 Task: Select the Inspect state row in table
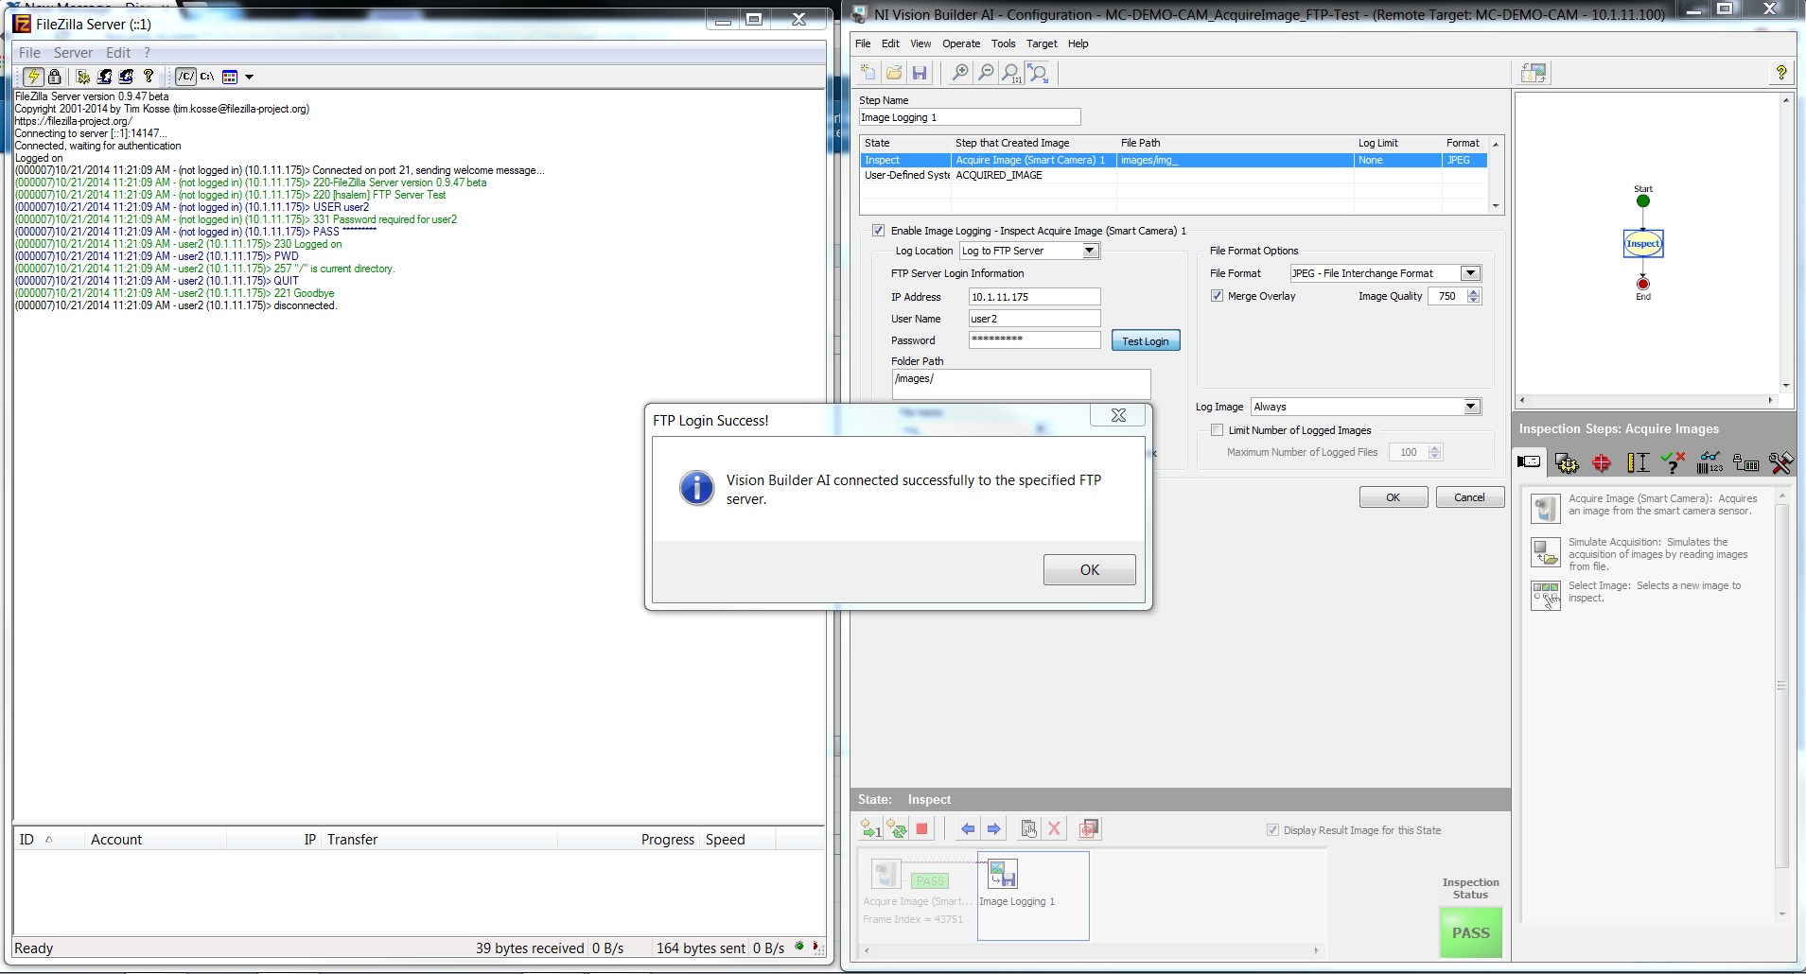click(1173, 161)
